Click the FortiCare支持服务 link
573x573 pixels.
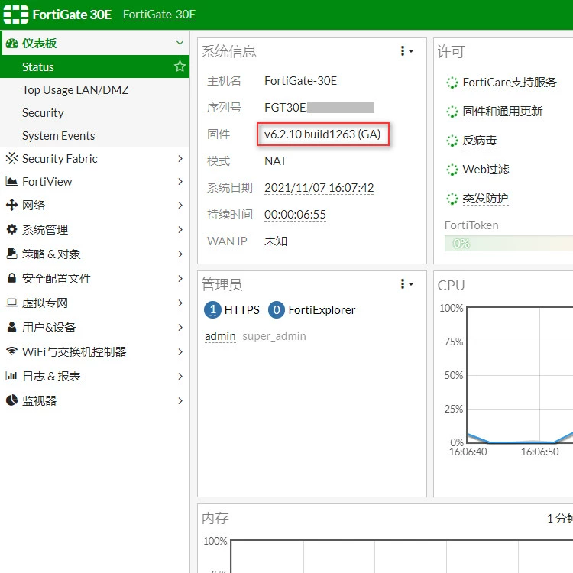point(510,83)
